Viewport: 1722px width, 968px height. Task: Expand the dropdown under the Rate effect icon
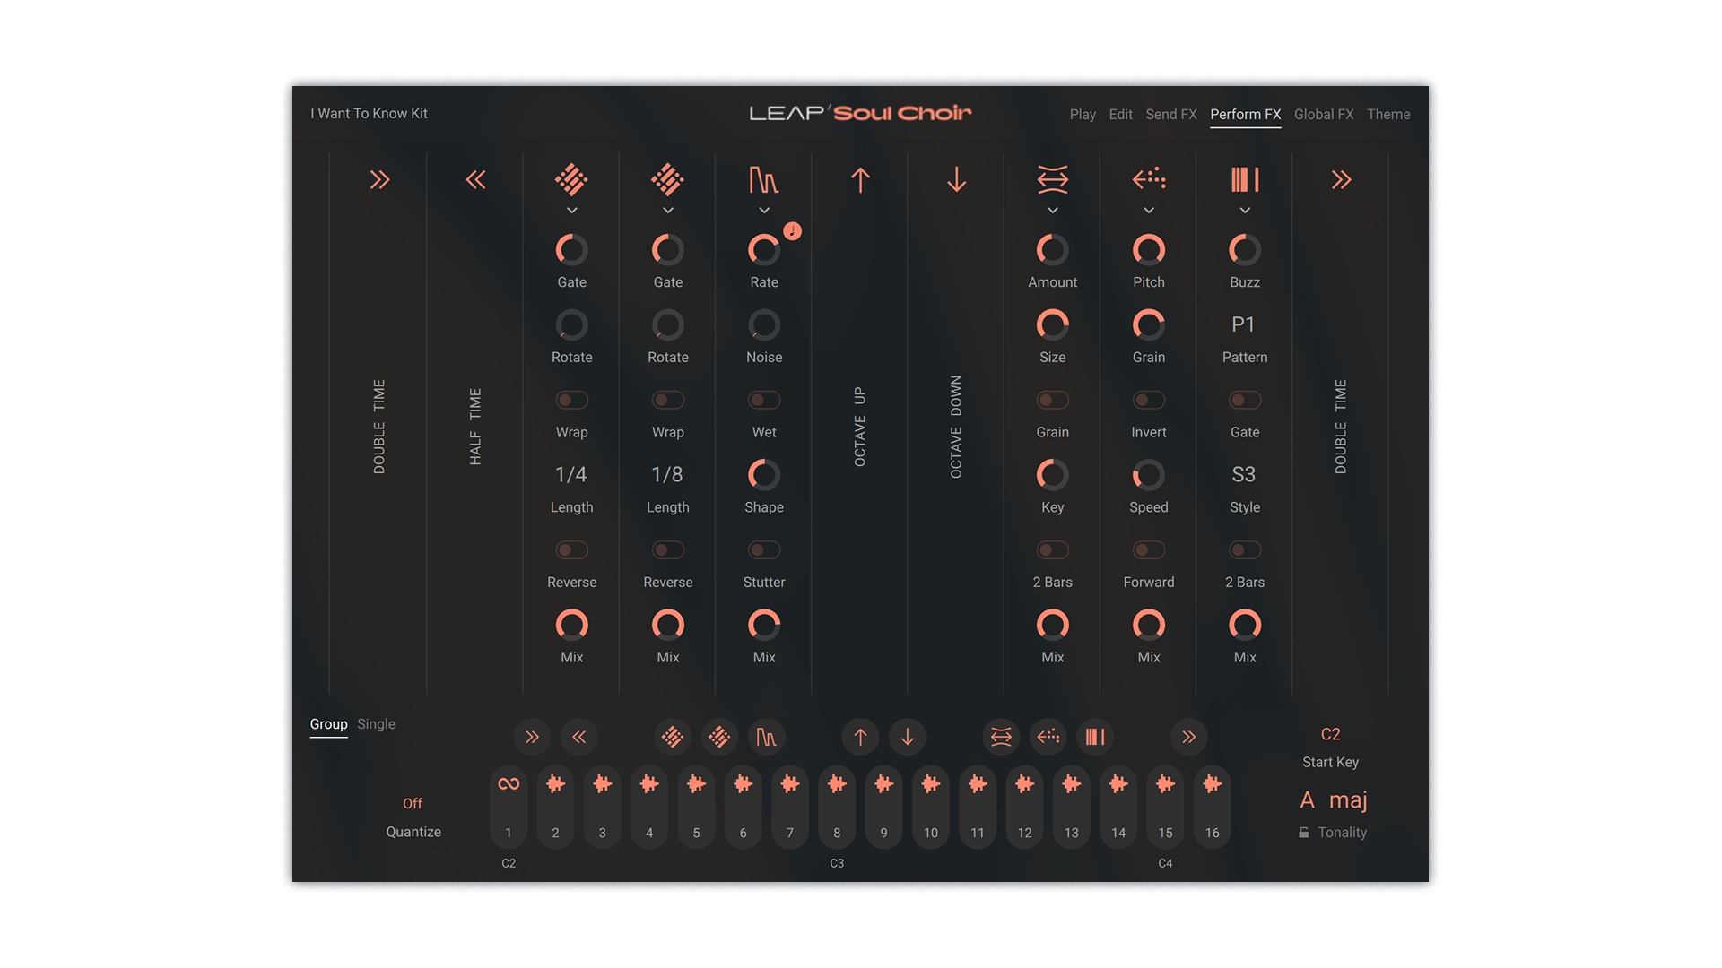(x=763, y=211)
